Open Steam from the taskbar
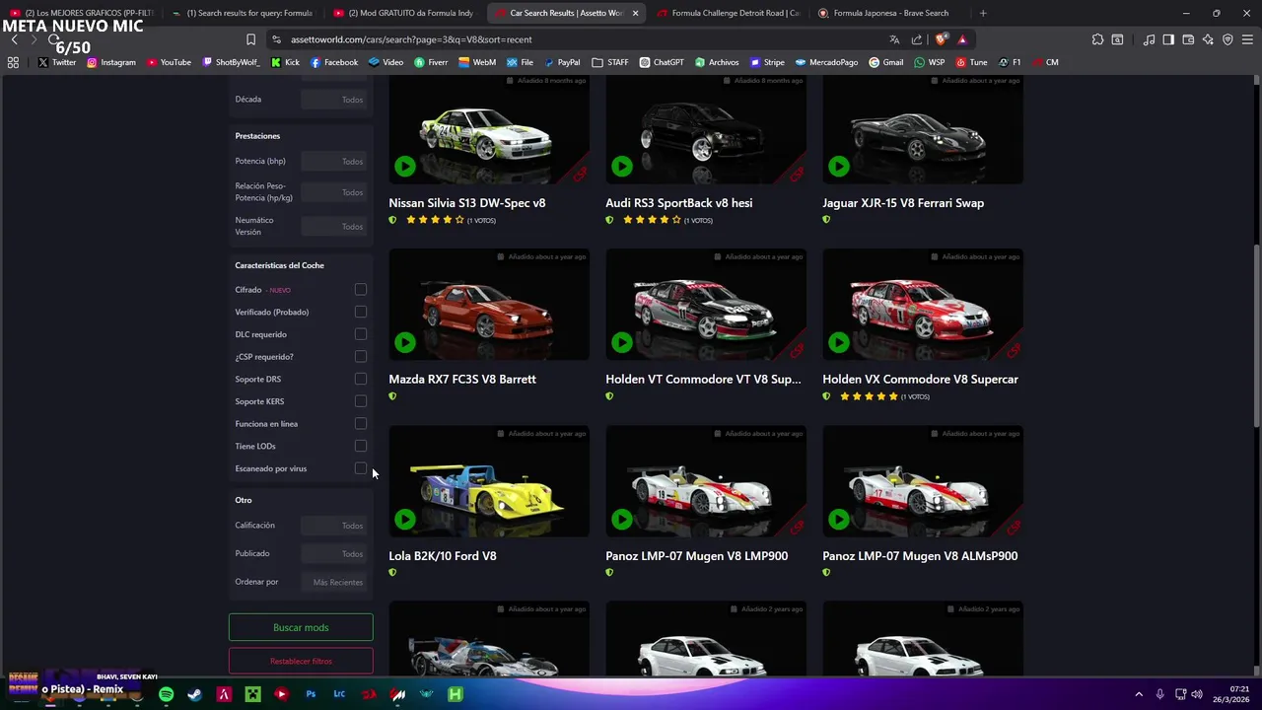 [195, 694]
